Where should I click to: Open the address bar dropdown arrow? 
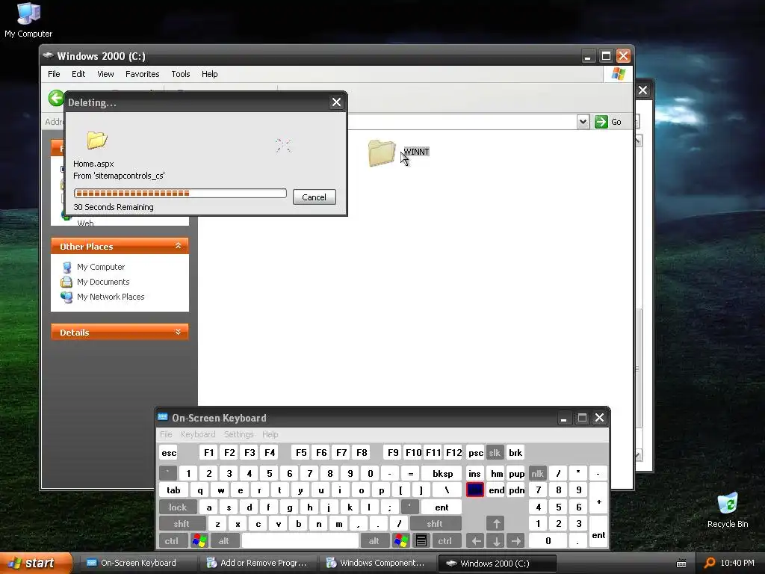pos(583,122)
